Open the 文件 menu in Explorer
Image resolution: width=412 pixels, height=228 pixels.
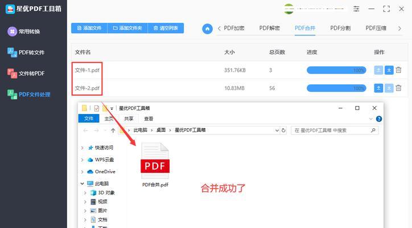[89, 119]
